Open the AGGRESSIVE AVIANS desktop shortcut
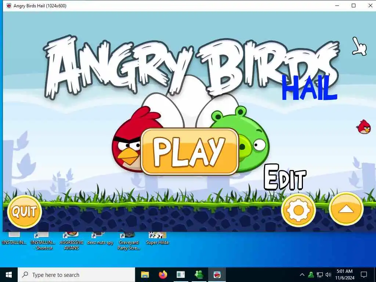Viewport: 376px width, 282px height. pyautogui.click(x=72, y=241)
